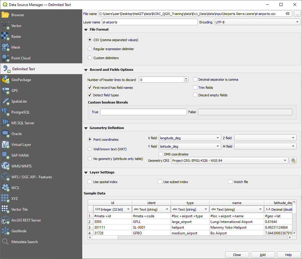
Task: Toggle Use spatial index option
Action: (x=90, y=182)
